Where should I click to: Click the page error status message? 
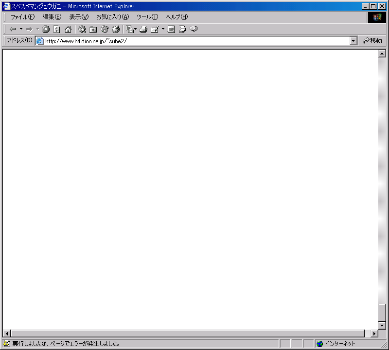pyautogui.click(x=66, y=344)
